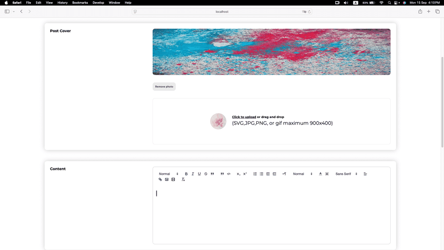Apply subscript formatting
Image resolution: width=444 pixels, height=250 pixels.
[238, 174]
